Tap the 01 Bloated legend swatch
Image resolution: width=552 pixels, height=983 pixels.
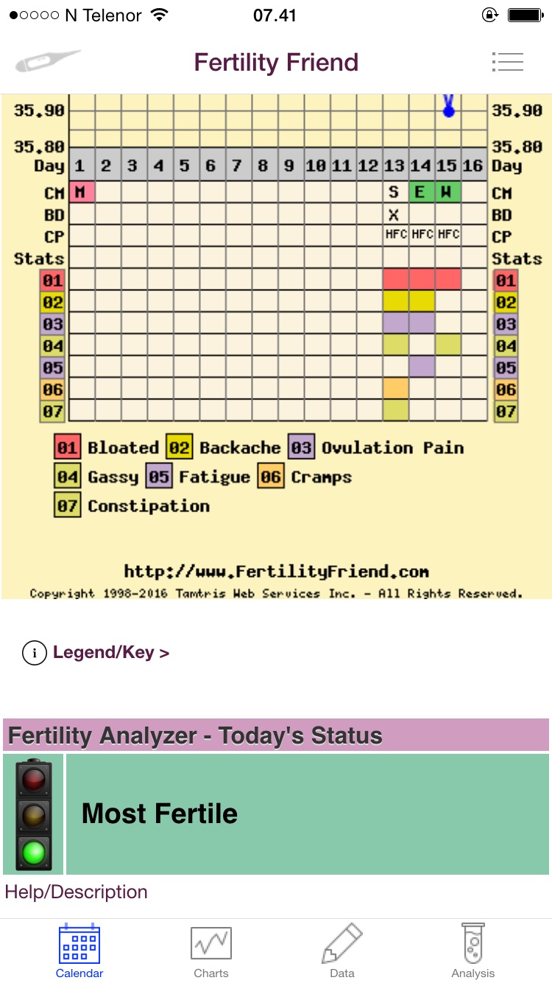tap(67, 448)
